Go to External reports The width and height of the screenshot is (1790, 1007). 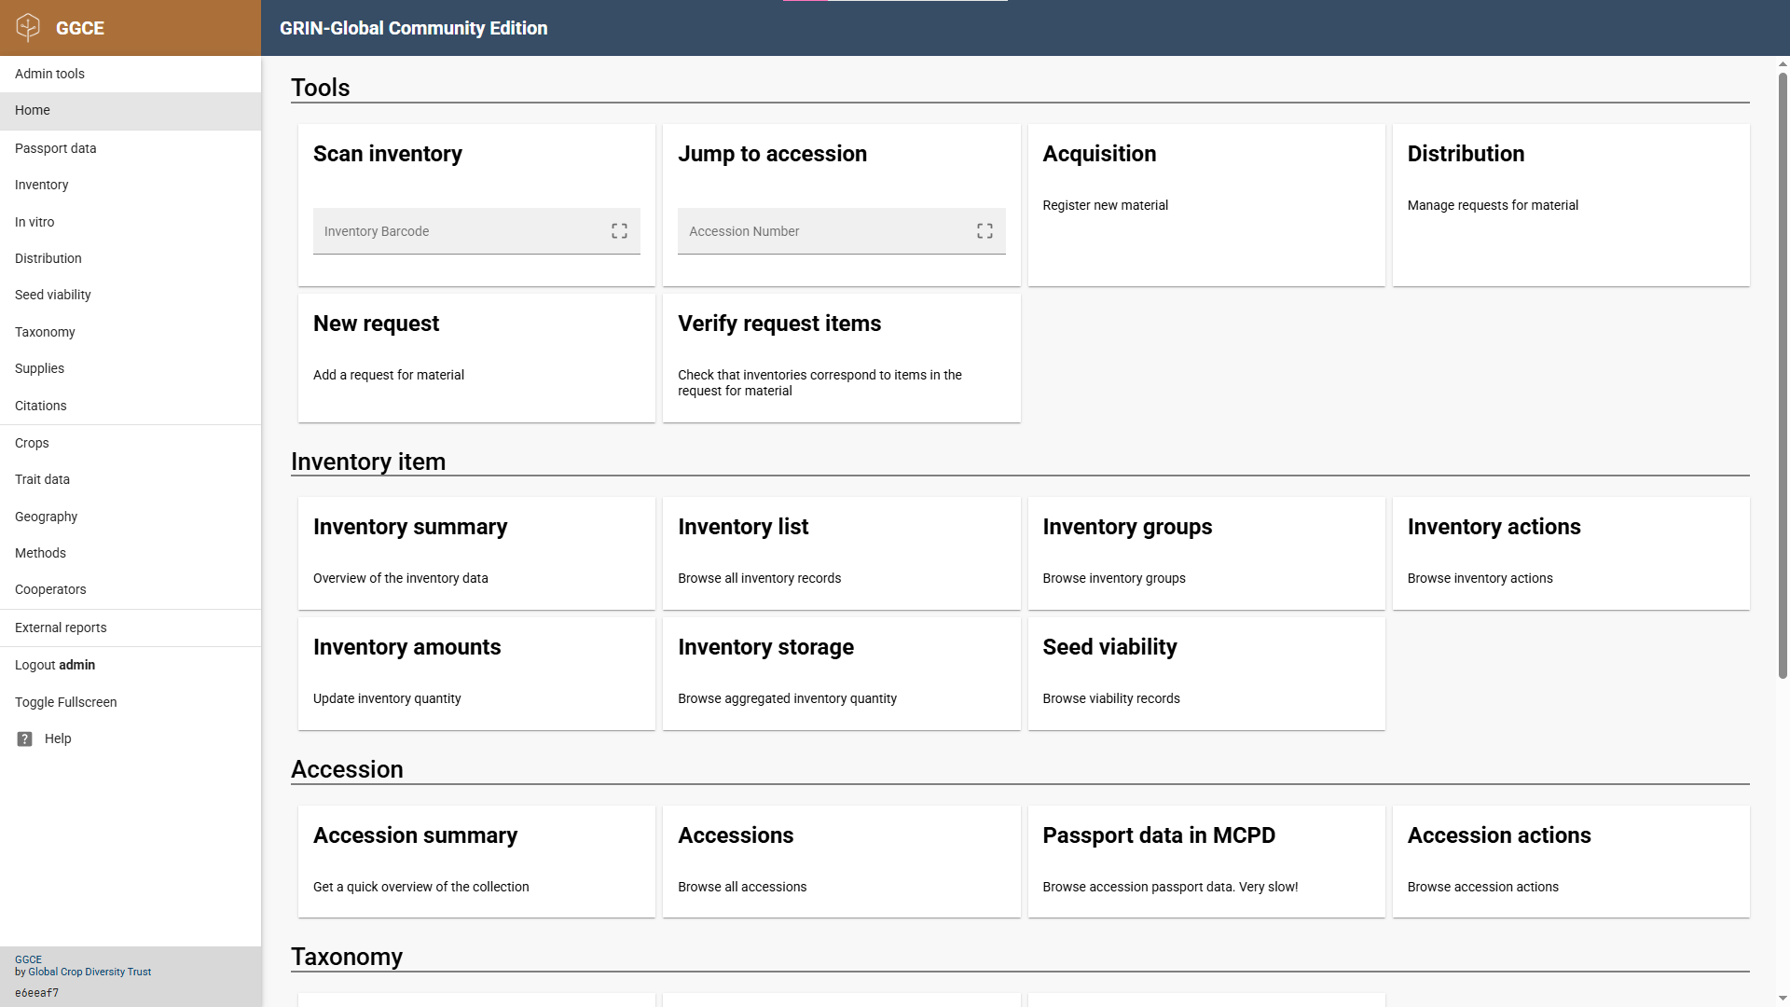tap(61, 628)
